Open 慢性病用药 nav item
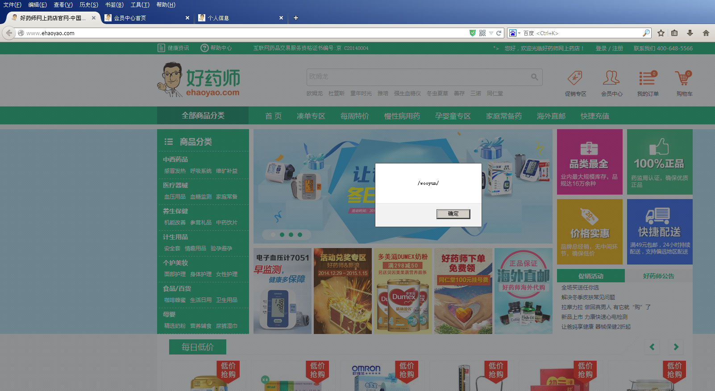This screenshot has width=715, height=391. pyautogui.click(x=402, y=116)
